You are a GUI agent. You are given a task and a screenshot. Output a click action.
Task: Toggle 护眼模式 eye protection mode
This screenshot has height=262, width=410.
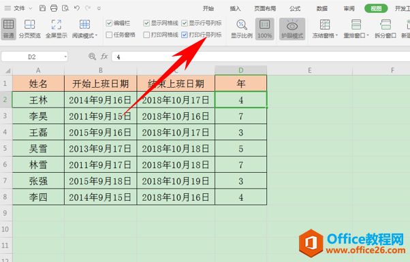tap(292, 29)
